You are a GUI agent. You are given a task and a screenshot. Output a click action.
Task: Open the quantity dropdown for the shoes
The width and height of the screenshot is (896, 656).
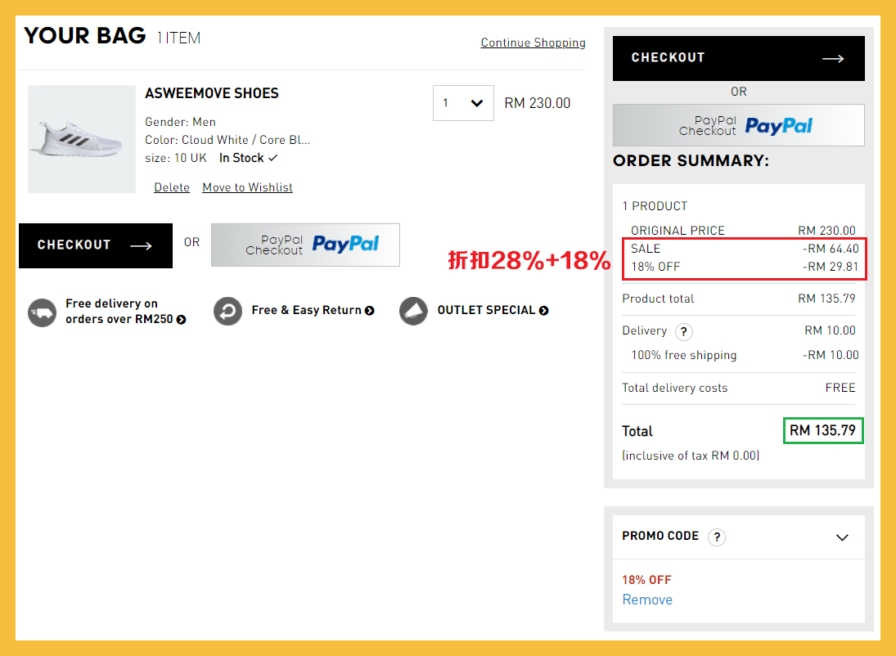click(463, 103)
